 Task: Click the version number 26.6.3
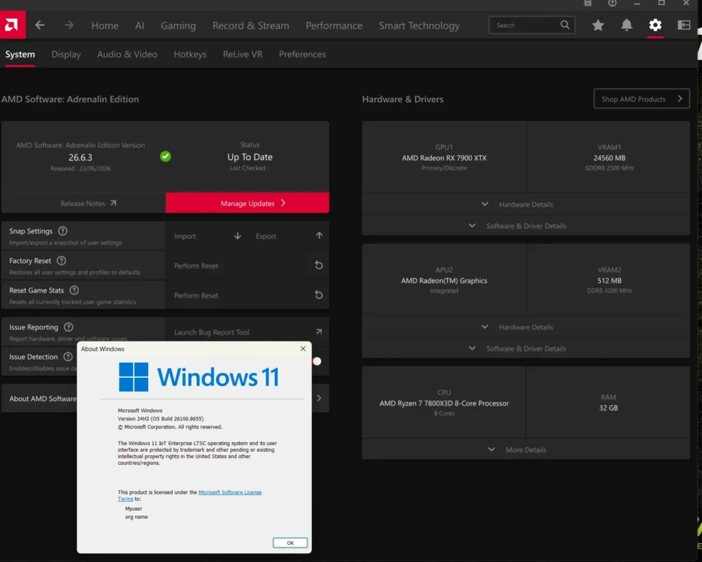[80, 157]
